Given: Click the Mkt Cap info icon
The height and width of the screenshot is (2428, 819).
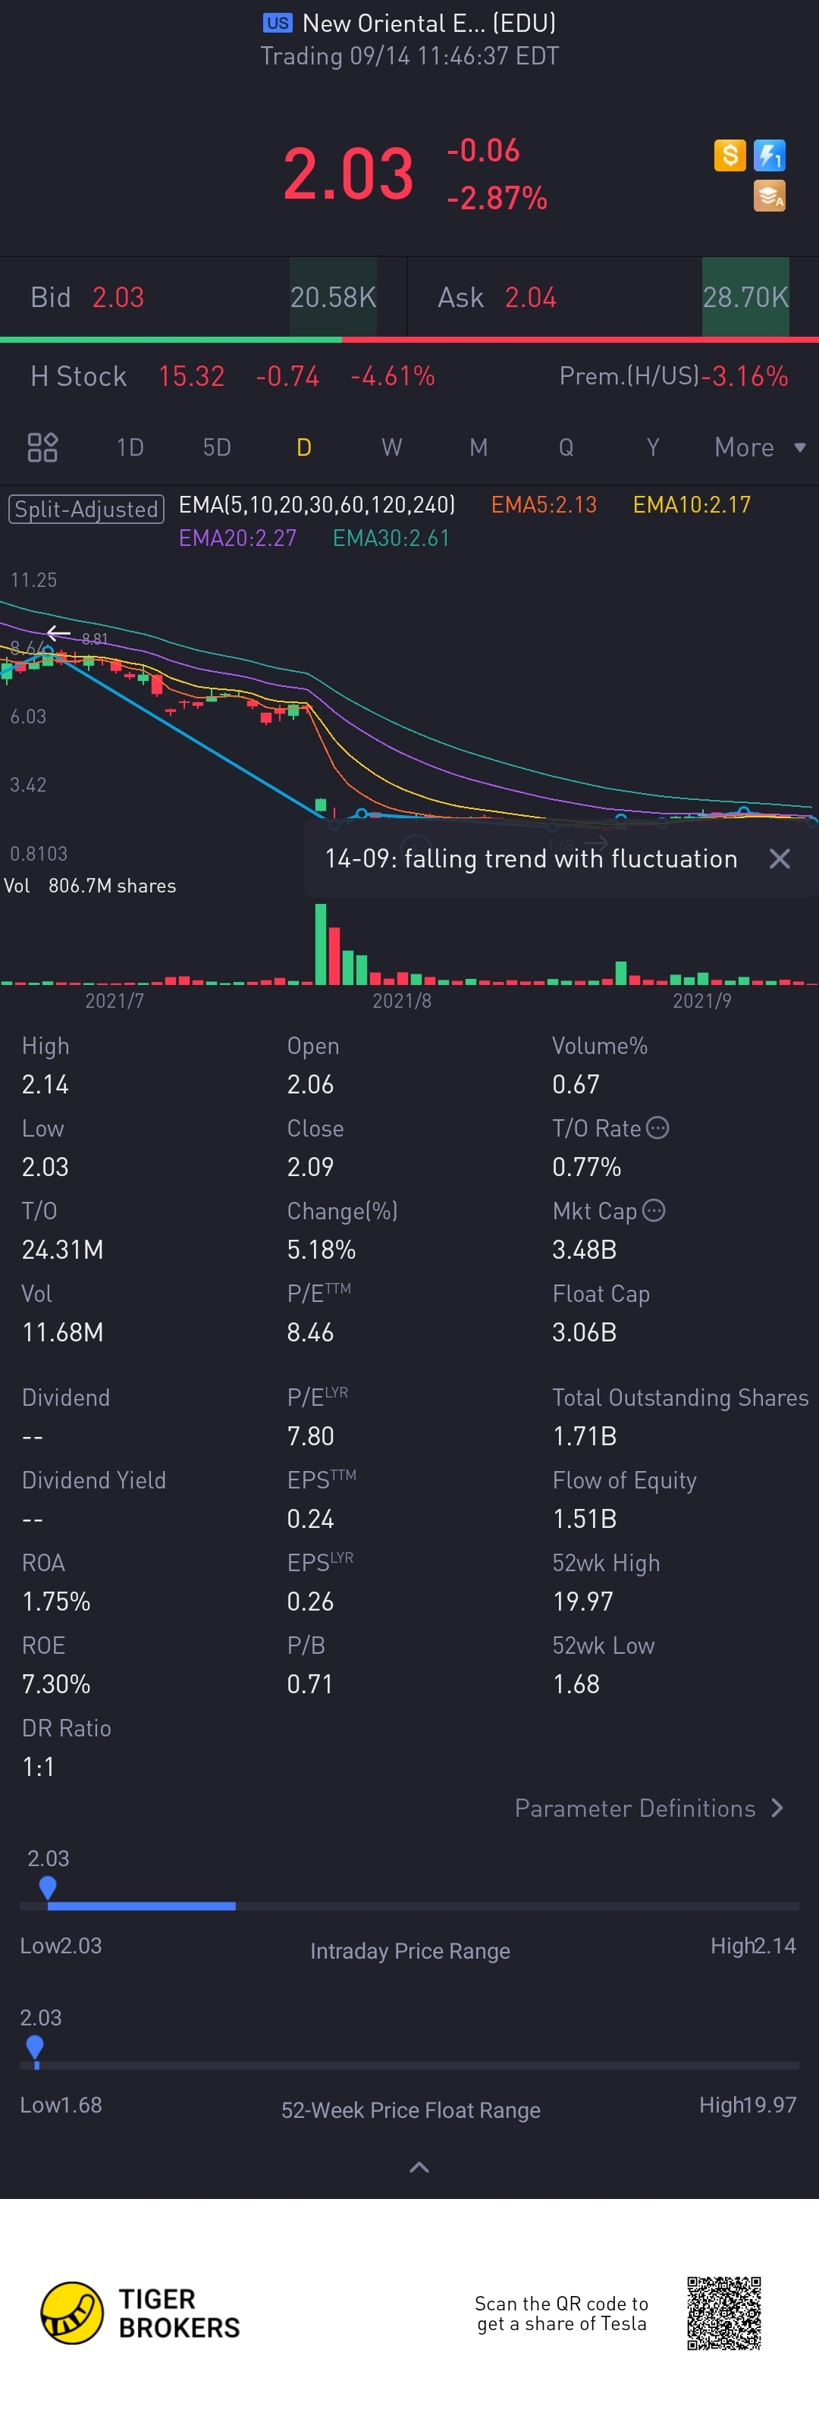Looking at the screenshot, I should [654, 1210].
